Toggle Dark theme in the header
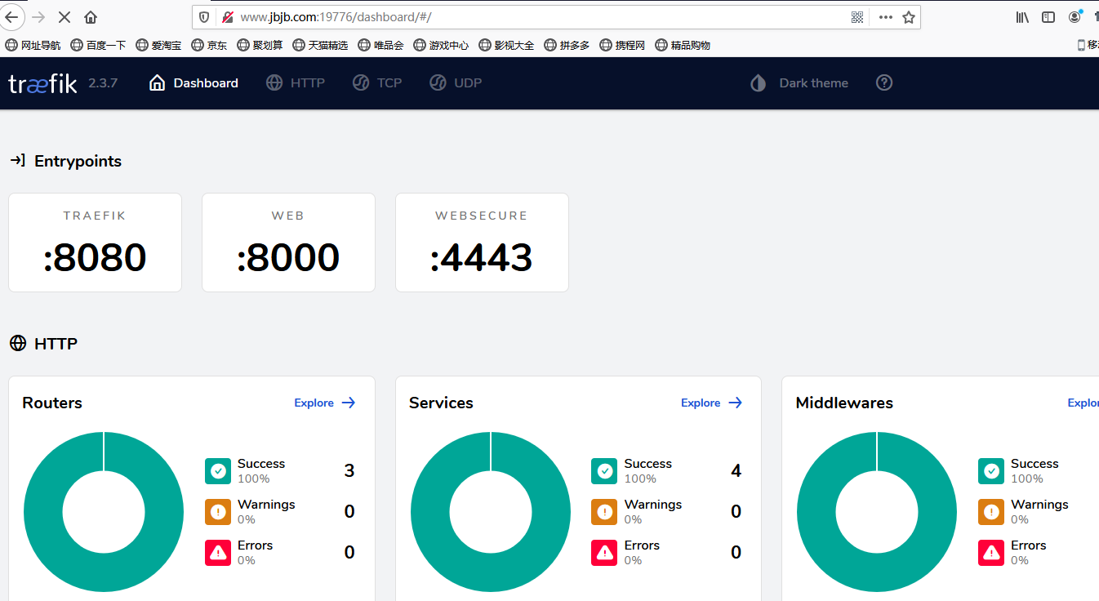This screenshot has width=1099, height=601. coord(799,83)
